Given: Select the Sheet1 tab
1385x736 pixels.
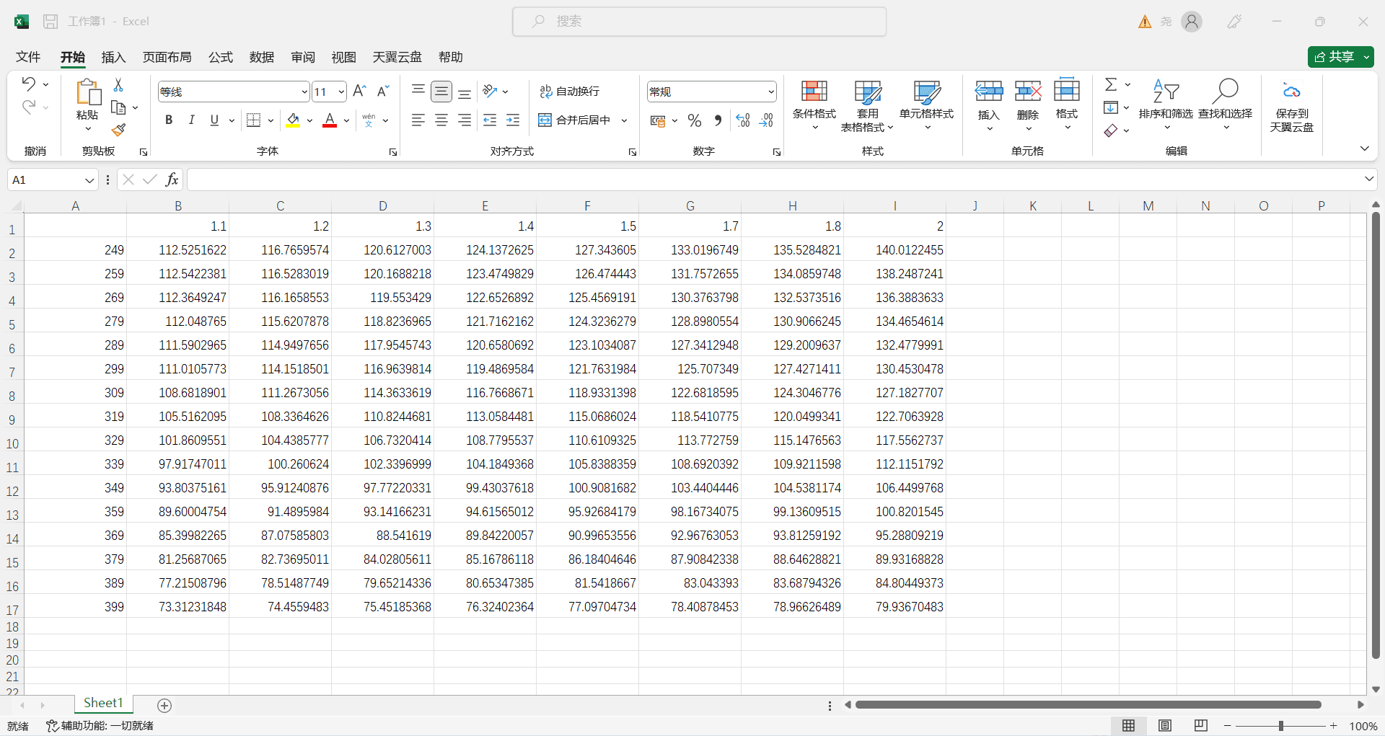Looking at the screenshot, I should [x=103, y=703].
